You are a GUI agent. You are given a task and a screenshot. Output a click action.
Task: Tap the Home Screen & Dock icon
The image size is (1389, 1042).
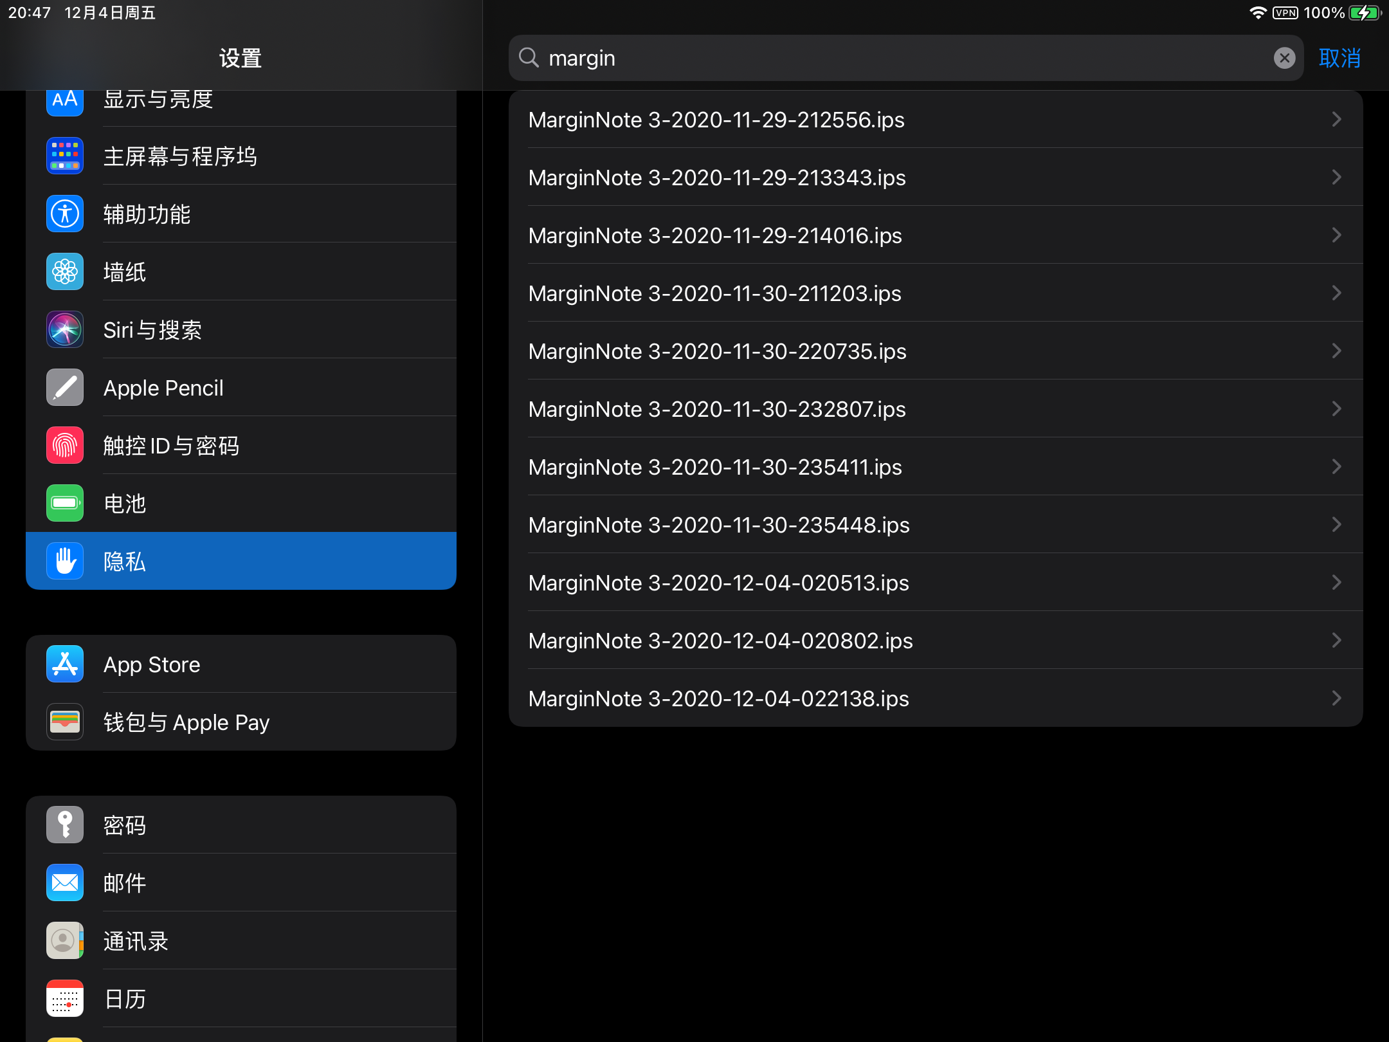(x=65, y=156)
